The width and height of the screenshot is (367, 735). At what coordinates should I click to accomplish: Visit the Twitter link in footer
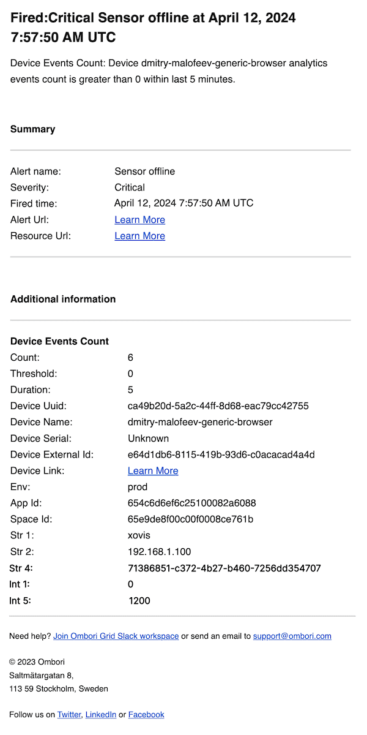(x=69, y=715)
